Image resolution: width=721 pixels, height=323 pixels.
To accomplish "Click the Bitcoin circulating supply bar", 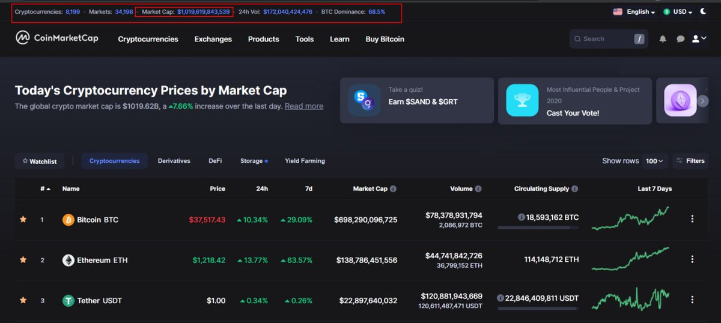I will pyautogui.click(x=538, y=228).
